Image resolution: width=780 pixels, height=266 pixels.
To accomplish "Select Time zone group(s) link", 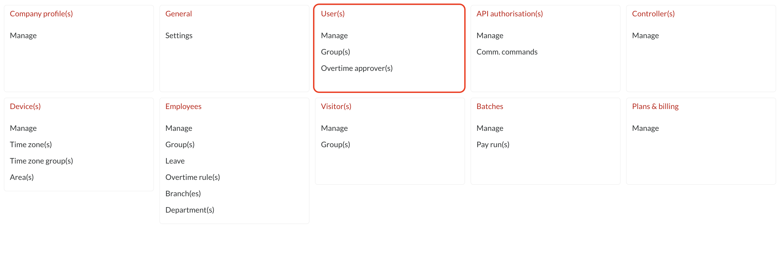I will (41, 161).
